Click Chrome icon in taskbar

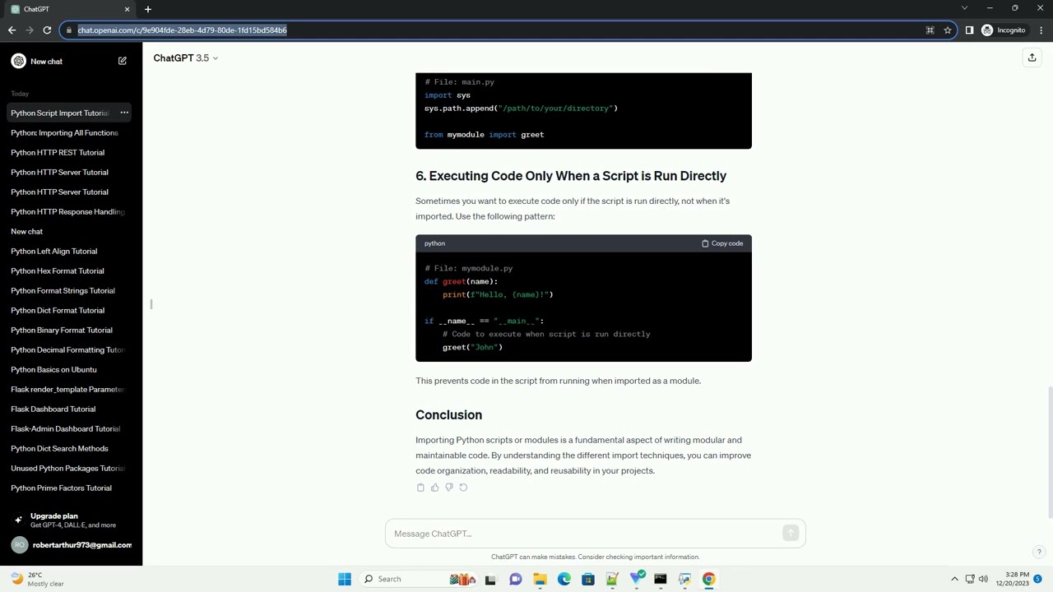(708, 579)
